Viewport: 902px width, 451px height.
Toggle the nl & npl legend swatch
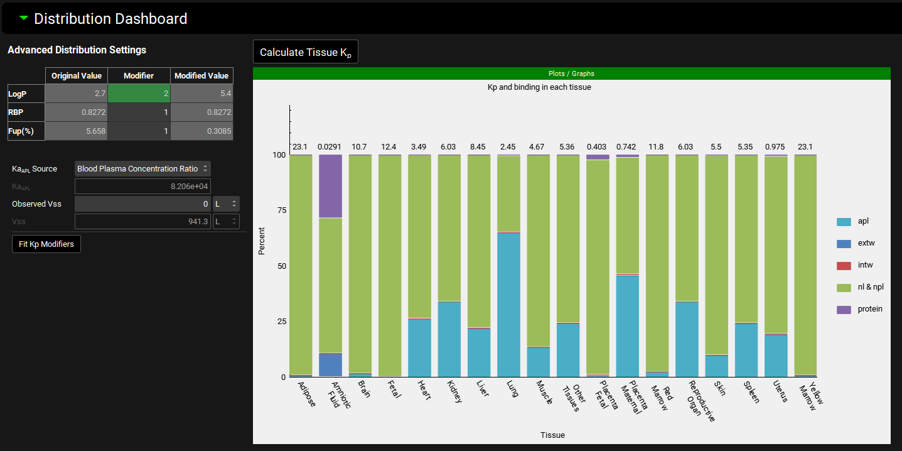click(844, 288)
